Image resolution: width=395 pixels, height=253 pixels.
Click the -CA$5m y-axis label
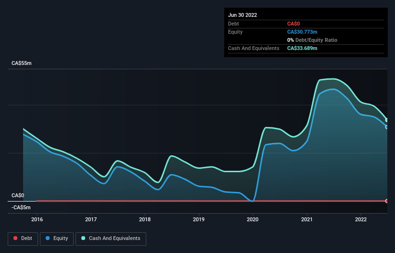pyautogui.click(x=21, y=207)
